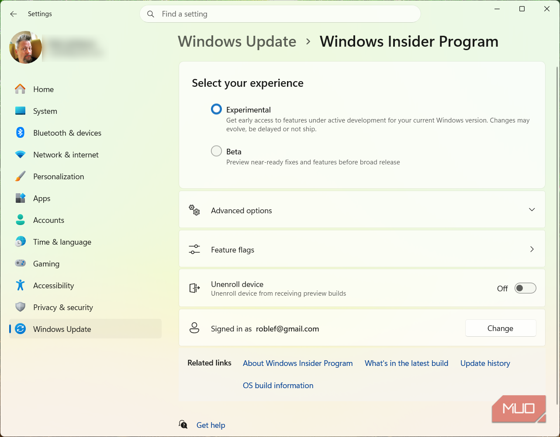Click the search magnifier icon
The image size is (560, 437).
151,14
